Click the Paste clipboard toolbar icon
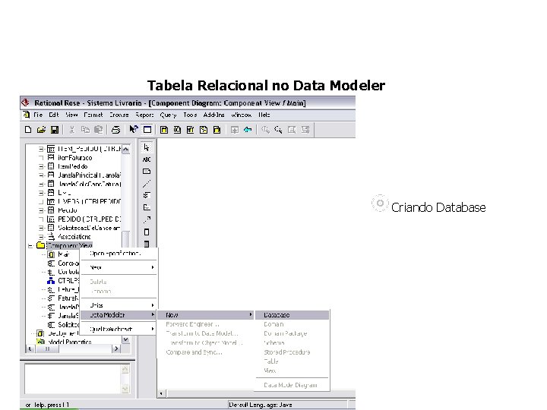 (x=98, y=130)
